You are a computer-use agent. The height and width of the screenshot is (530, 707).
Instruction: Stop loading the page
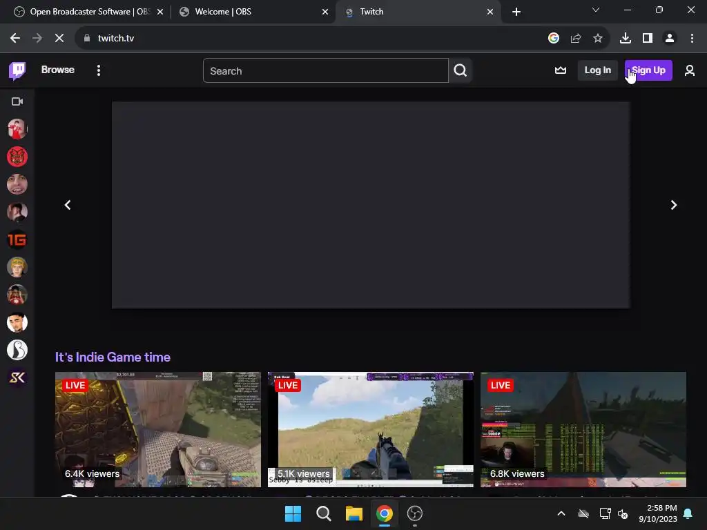(59, 39)
